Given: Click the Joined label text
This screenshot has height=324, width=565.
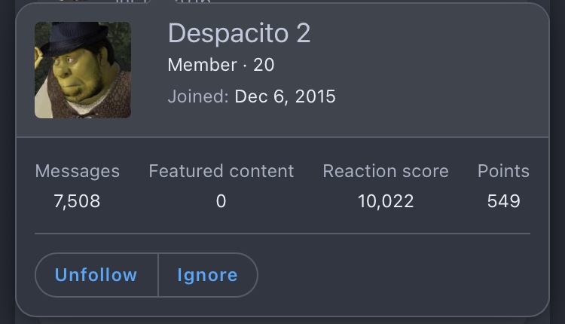Looking at the screenshot, I should (x=198, y=96).
